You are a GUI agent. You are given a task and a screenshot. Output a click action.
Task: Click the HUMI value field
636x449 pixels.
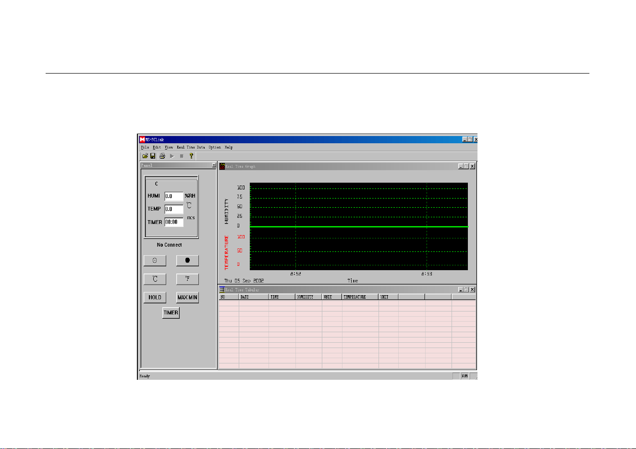(x=174, y=196)
